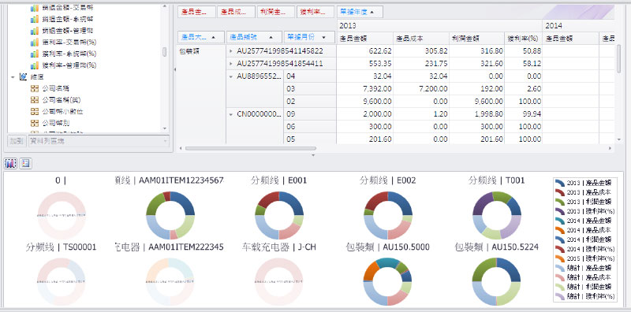This screenshot has width=631, height=312.
Task: Click the 分频线 | E001 donut chart
Action: coord(279,216)
